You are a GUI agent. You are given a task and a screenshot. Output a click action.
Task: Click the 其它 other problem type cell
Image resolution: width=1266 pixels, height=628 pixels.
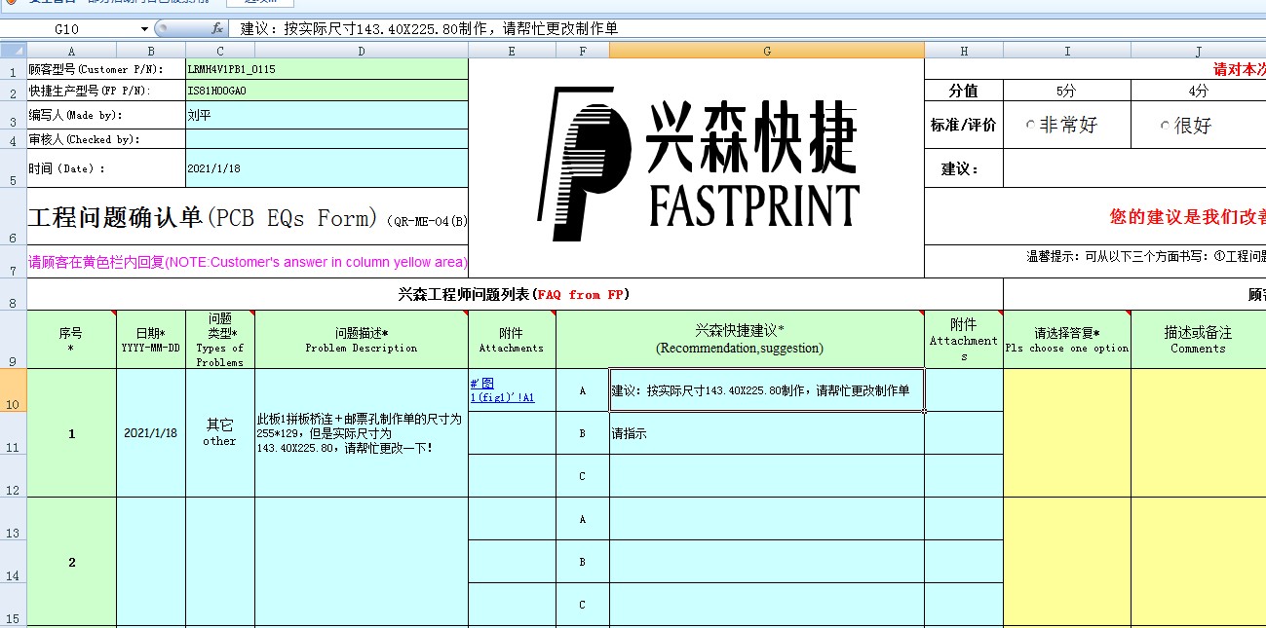tap(219, 433)
